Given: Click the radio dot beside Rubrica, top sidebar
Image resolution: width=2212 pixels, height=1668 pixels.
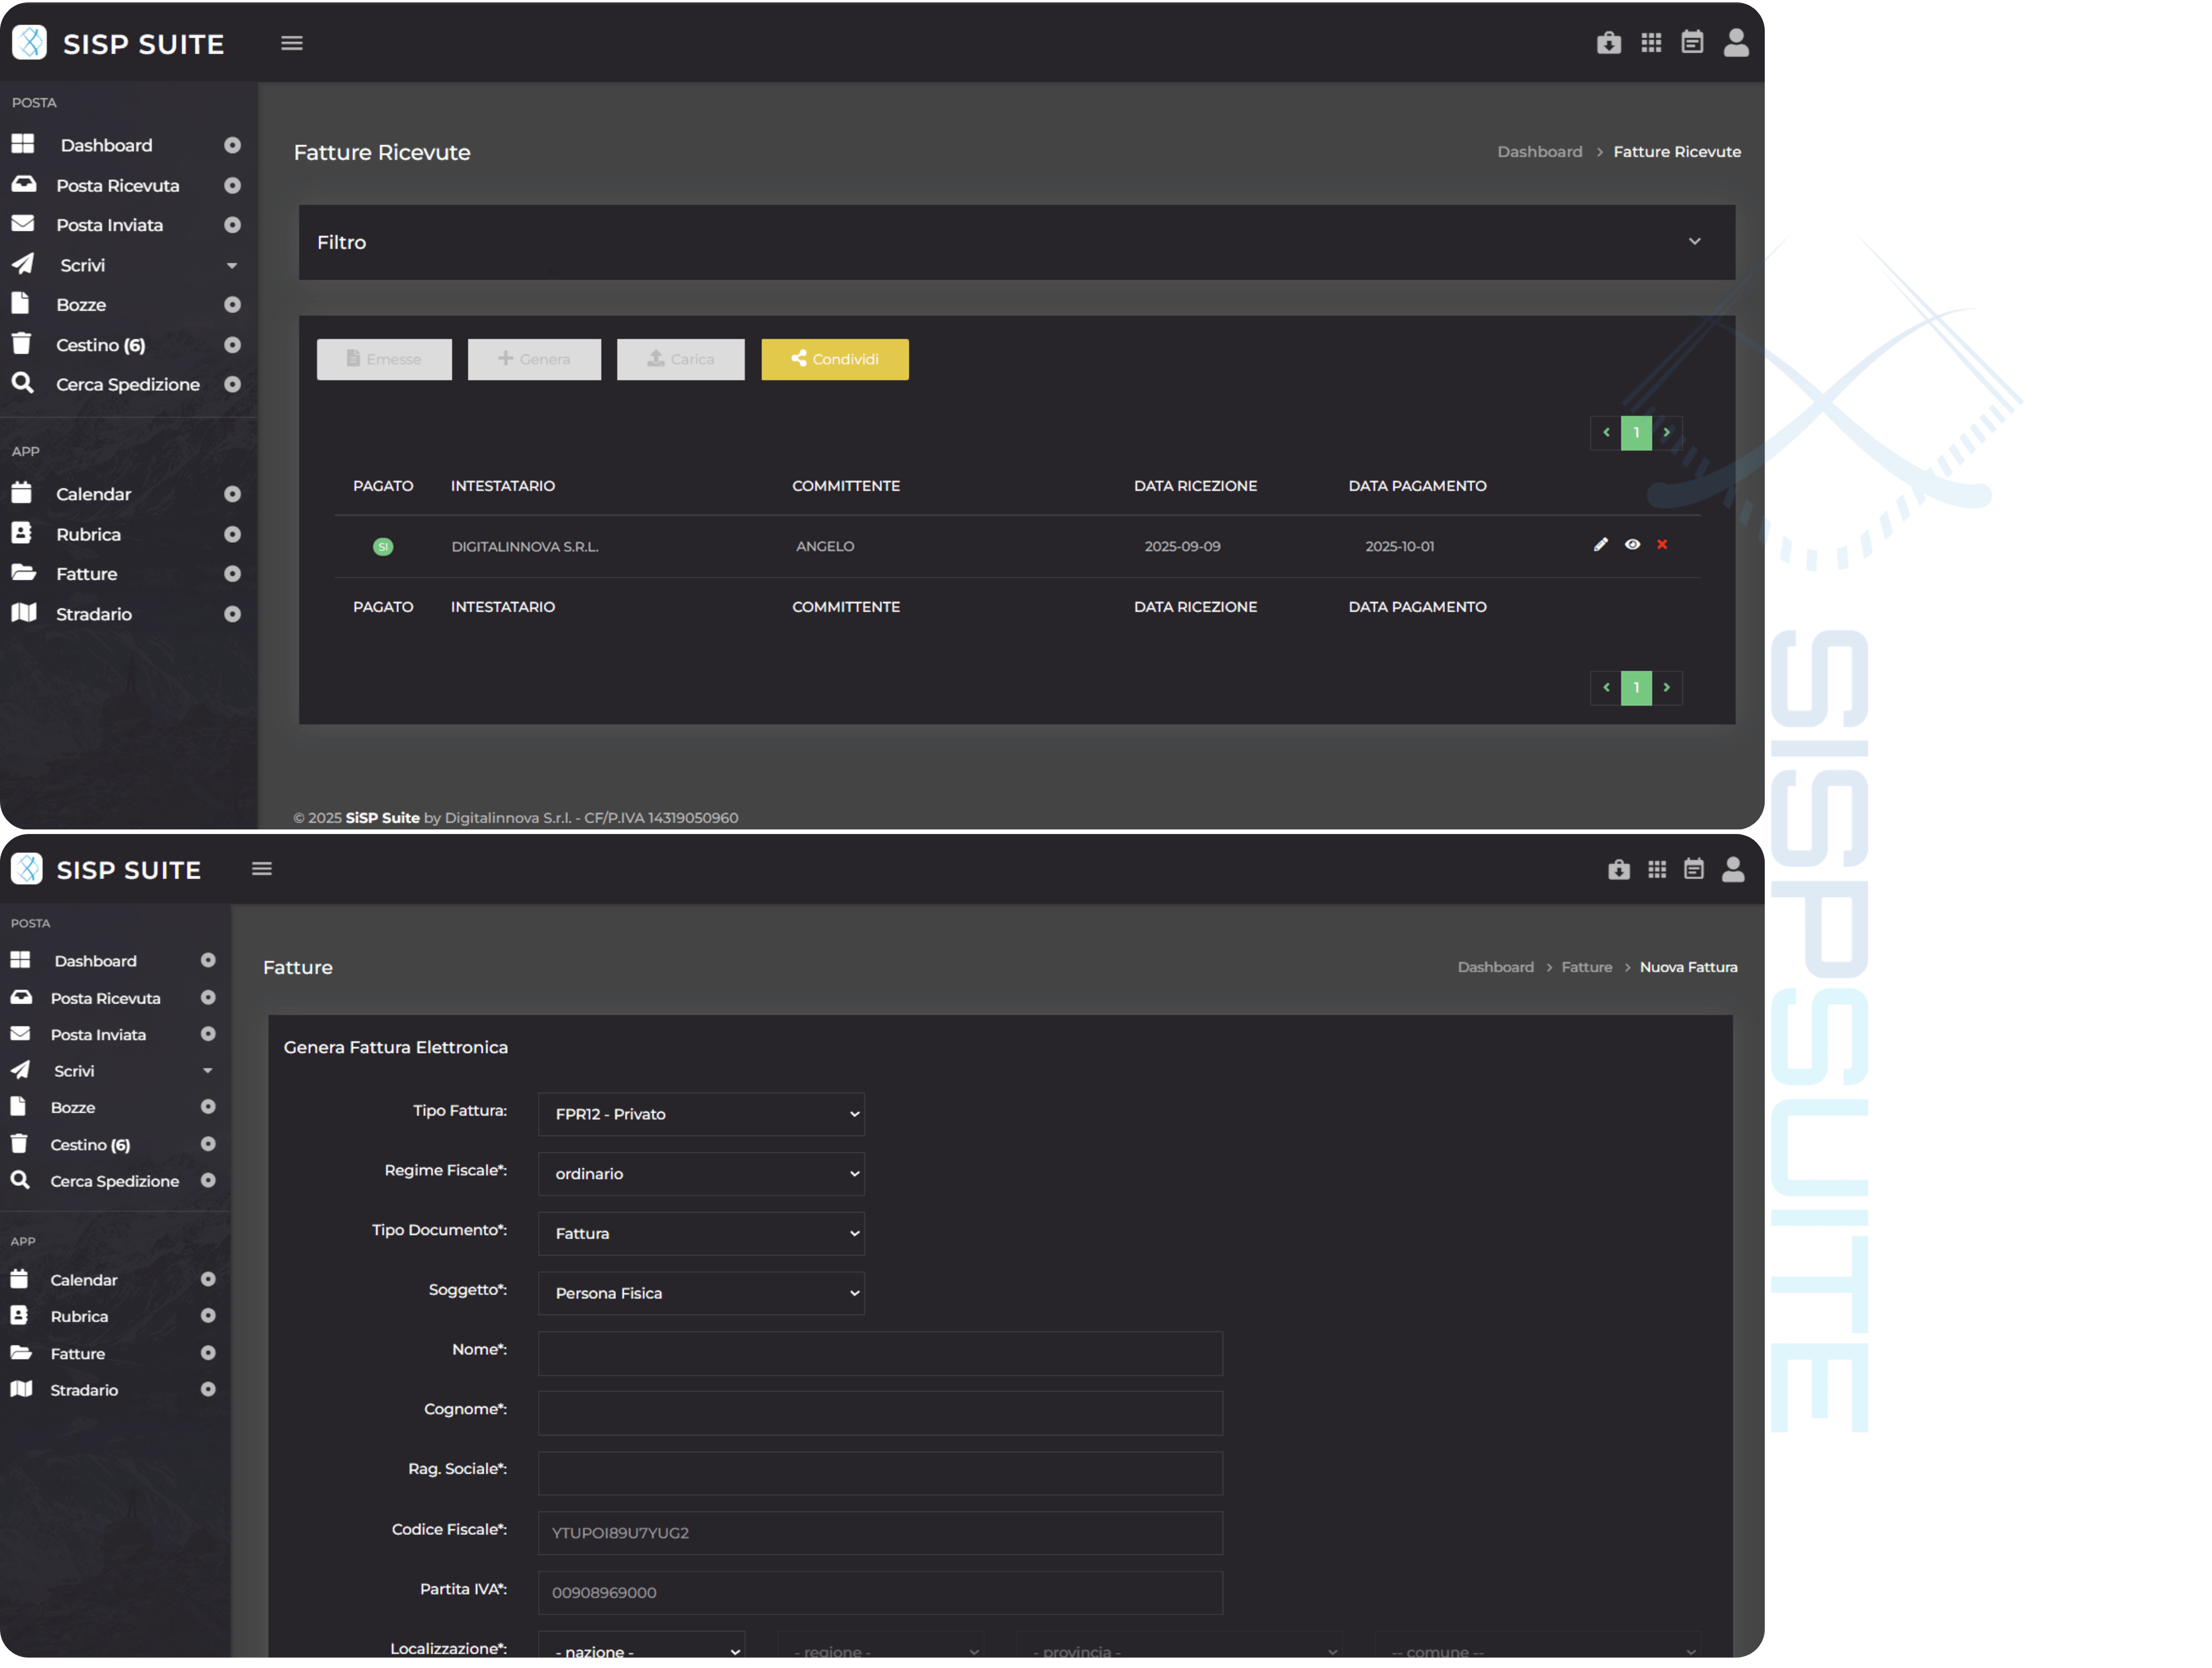Looking at the screenshot, I should (x=232, y=535).
